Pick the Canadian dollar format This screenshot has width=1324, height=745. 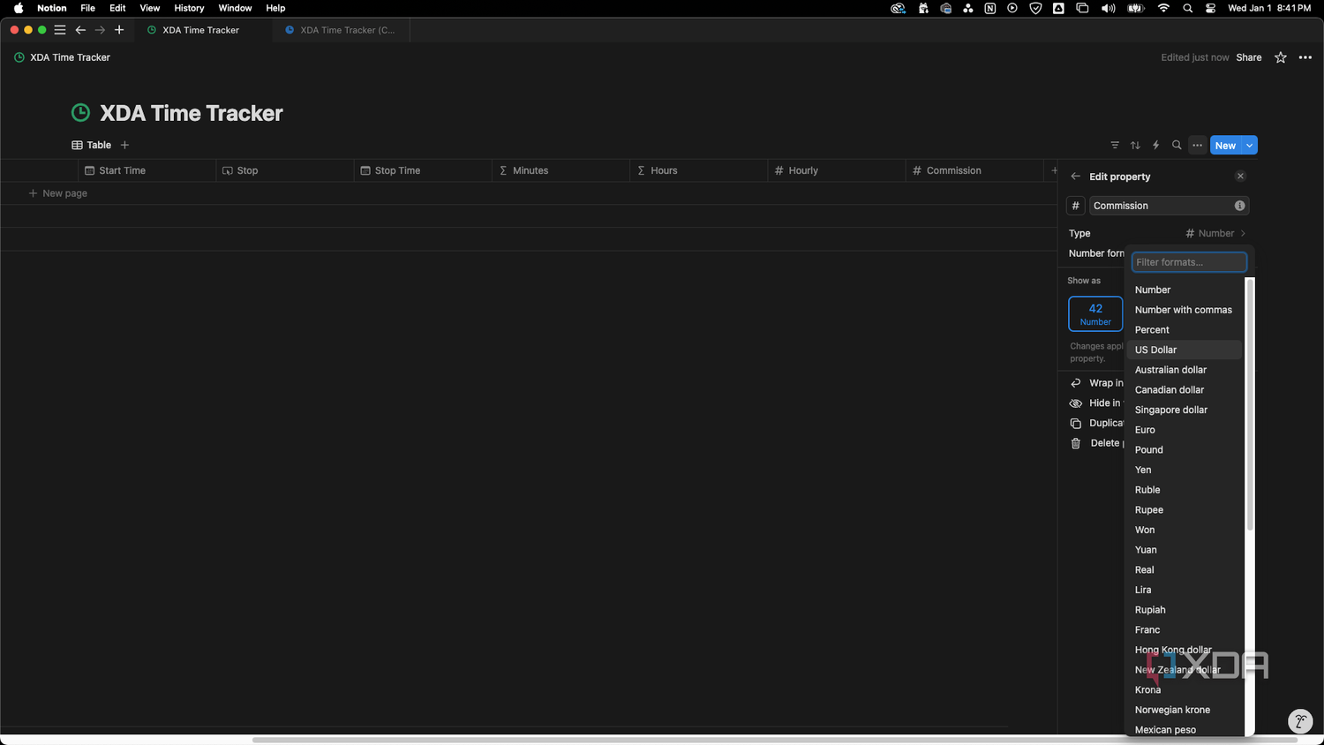pos(1185,390)
